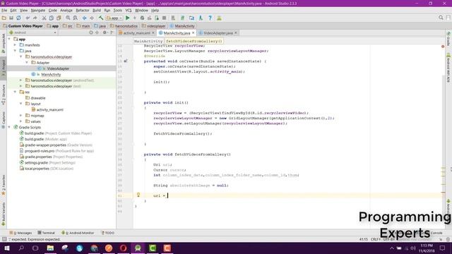Image resolution: width=452 pixels, height=254 pixels.
Task: Open the Refactor menu
Action: 83,11
